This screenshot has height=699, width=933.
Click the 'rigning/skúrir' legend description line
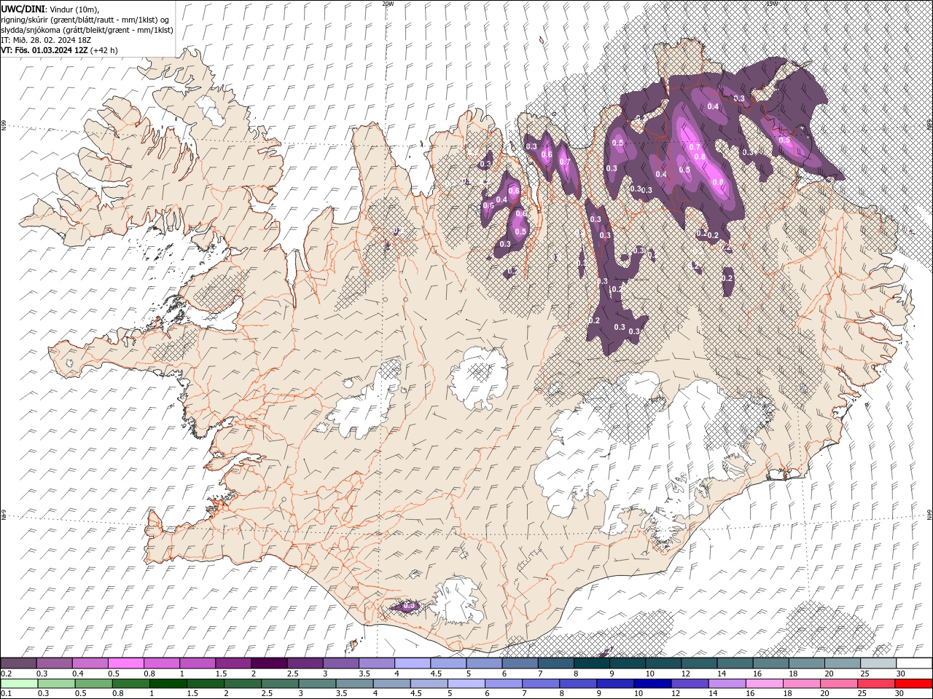(x=85, y=19)
